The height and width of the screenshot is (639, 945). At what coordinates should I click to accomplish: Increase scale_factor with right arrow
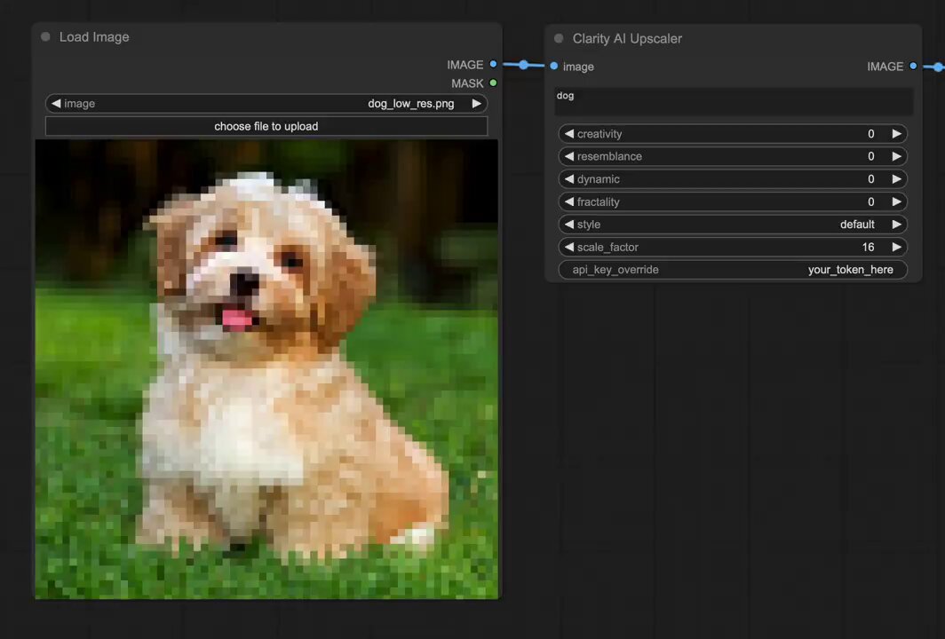coord(896,247)
